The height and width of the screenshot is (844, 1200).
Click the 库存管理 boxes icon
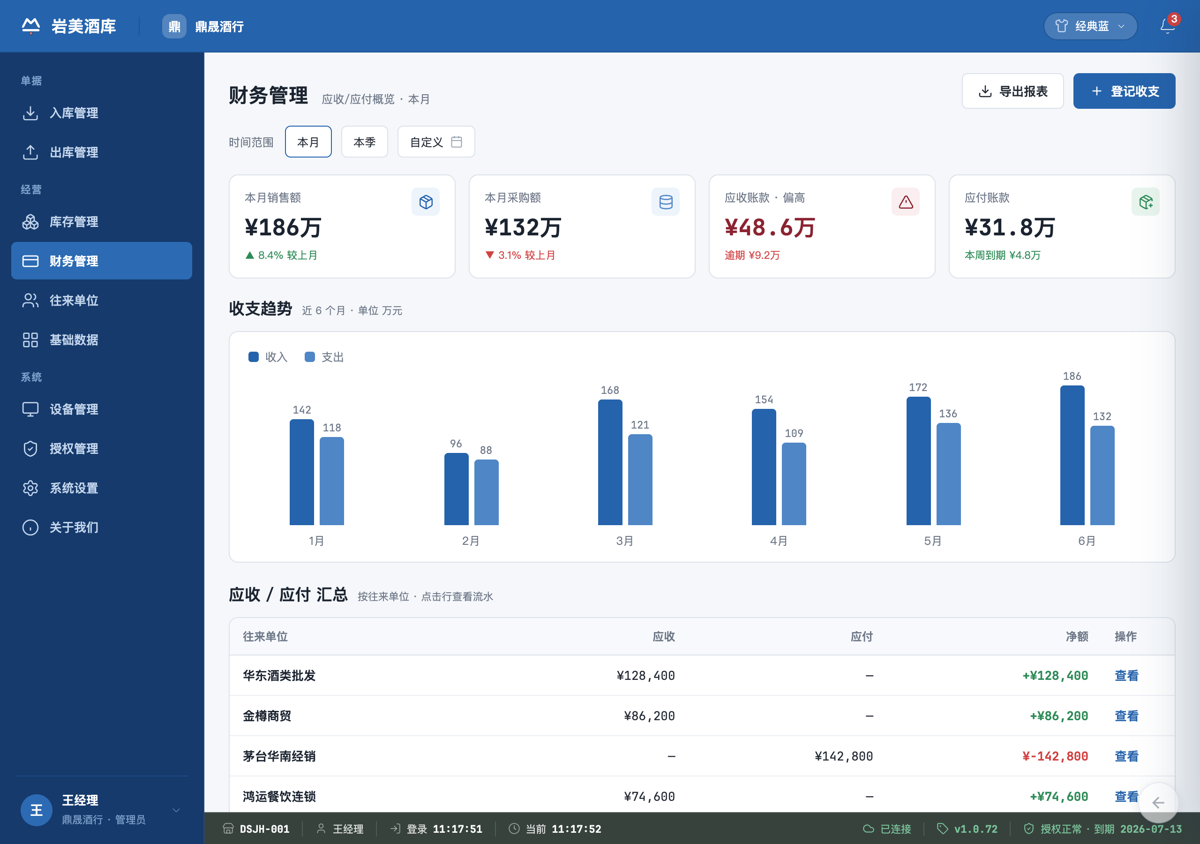tap(30, 222)
